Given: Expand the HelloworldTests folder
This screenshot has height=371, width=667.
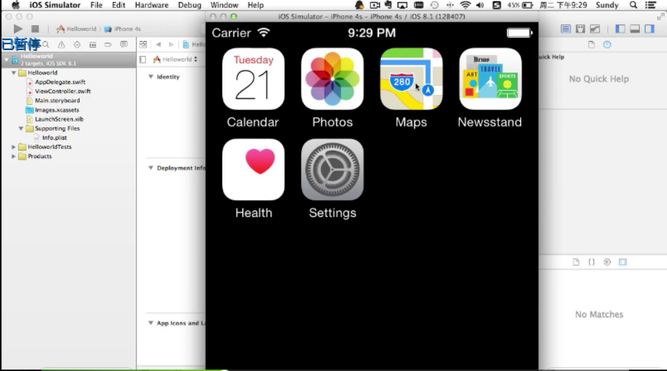Looking at the screenshot, I should 14,147.
